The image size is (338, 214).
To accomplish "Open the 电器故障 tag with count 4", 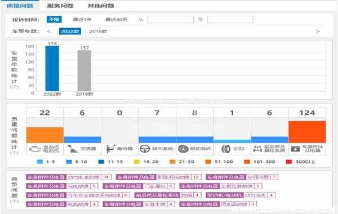I will point(63,204).
